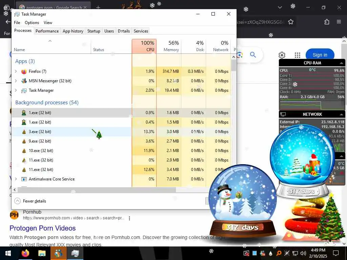Open the Windows Start menu
The width and height of the screenshot is (347, 260).
8,253
